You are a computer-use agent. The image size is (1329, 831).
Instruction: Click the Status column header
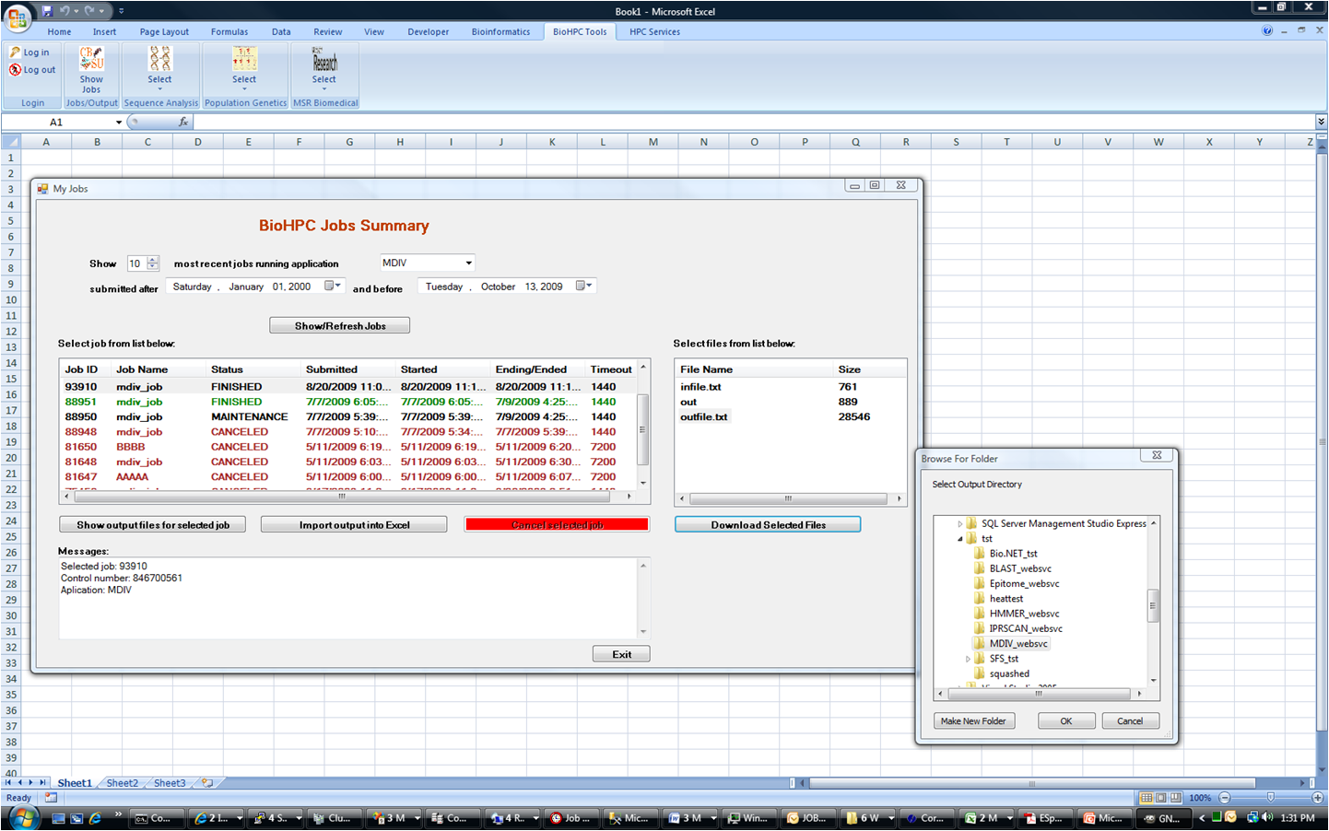[x=253, y=369]
